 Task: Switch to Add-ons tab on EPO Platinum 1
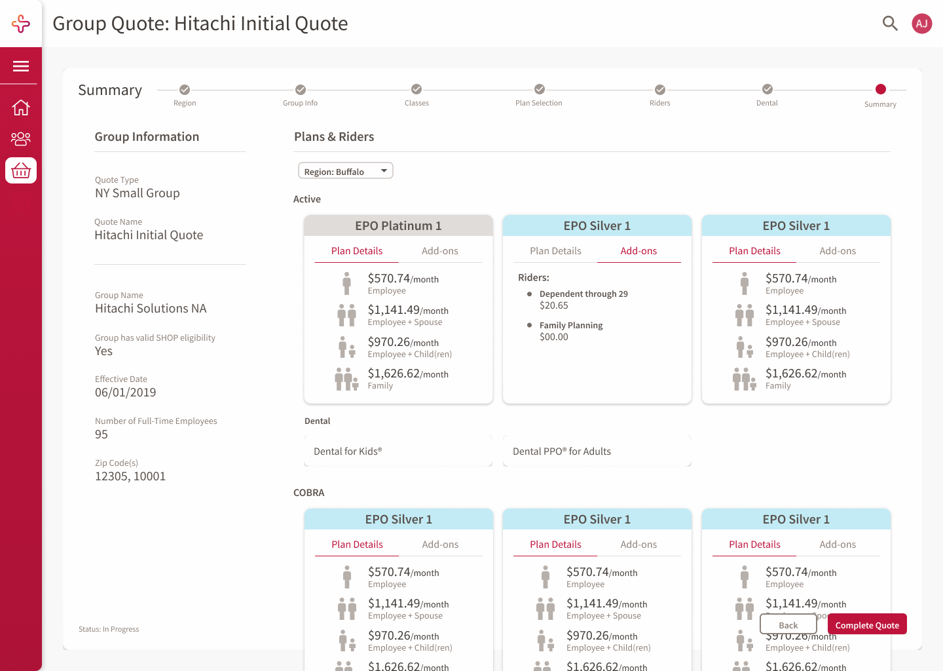pyautogui.click(x=440, y=251)
